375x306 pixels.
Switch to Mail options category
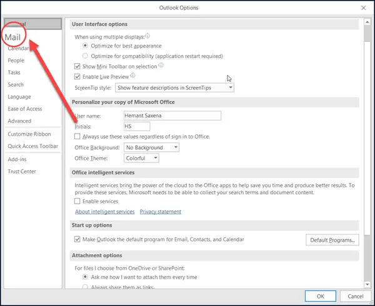click(x=17, y=37)
